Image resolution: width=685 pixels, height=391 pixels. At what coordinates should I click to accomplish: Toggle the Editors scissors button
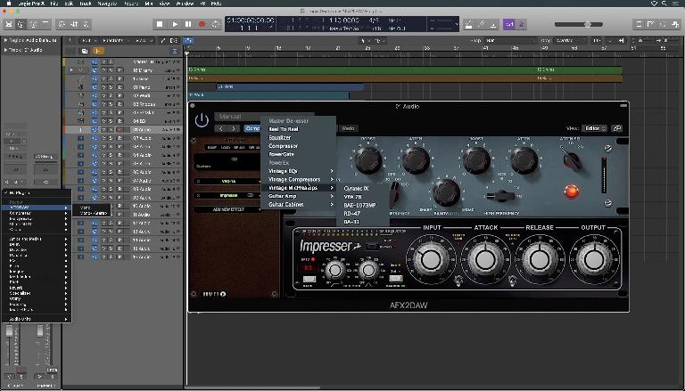87,24
